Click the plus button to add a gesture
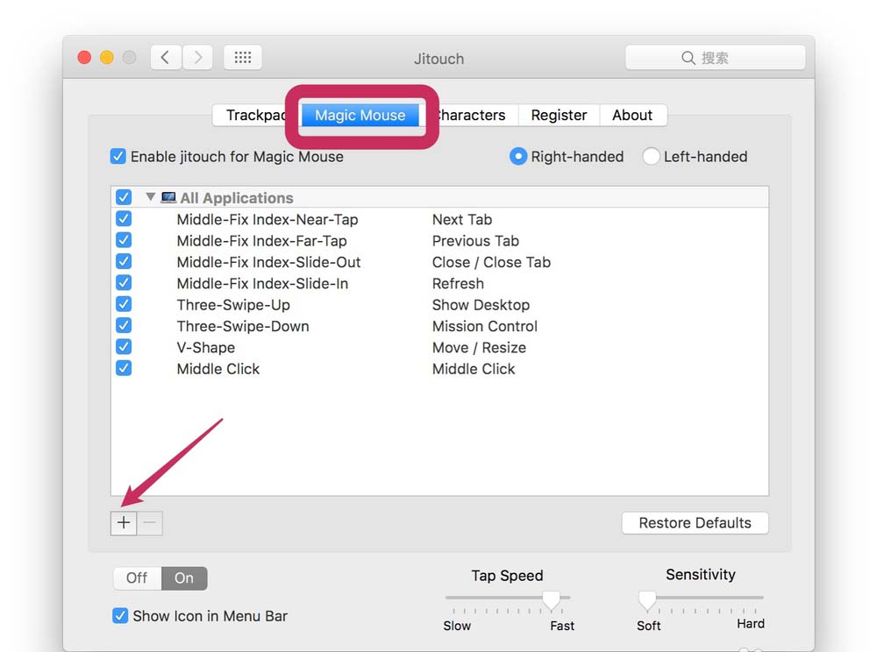 (x=124, y=523)
